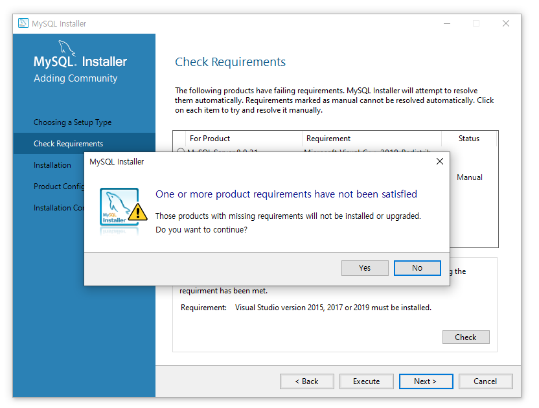
Task: Click the Requirement column header
Action: [372, 139]
